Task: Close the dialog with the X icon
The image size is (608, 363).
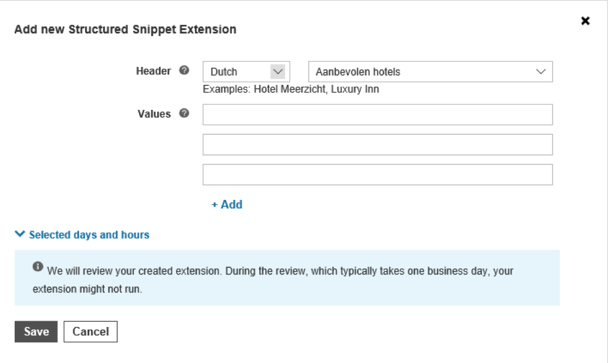Action: click(585, 21)
